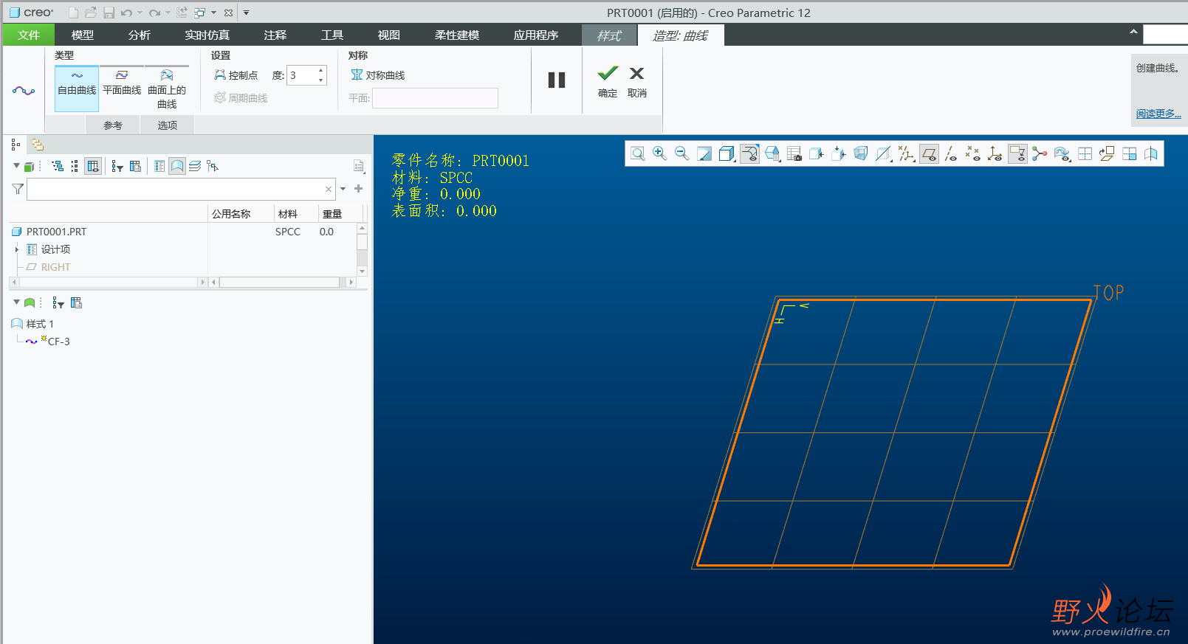Click the zoom out magnifier icon

(x=681, y=153)
